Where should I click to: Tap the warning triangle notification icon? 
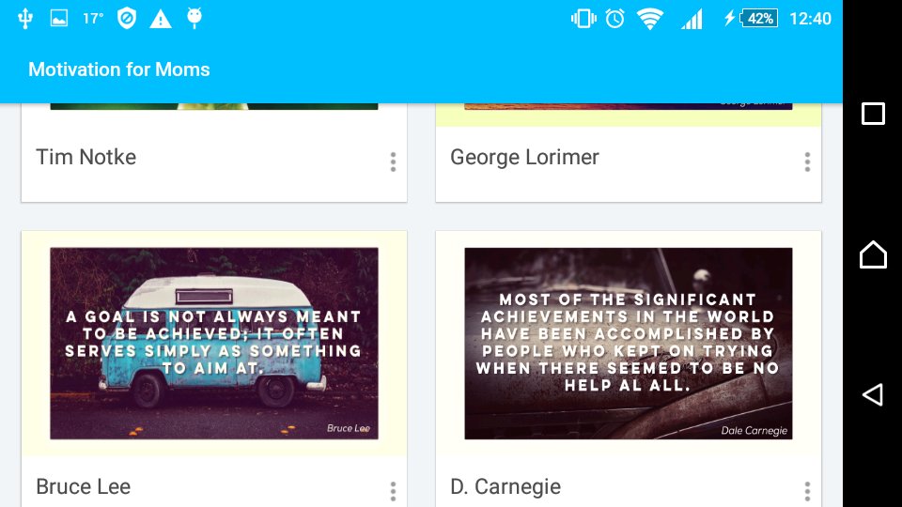click(x=161, y=19)
